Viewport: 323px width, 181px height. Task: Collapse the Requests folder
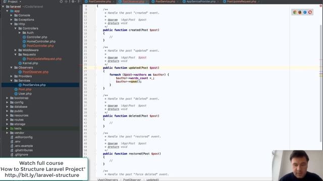coord(16,54)
